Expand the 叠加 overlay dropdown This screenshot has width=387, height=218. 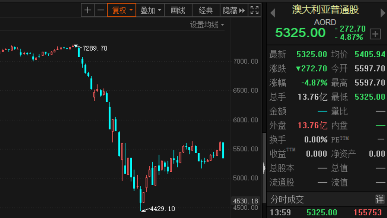click(151, 10)
